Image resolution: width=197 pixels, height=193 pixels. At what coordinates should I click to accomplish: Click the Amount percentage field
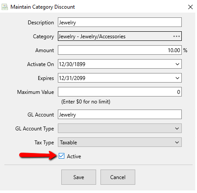[120, 50]
